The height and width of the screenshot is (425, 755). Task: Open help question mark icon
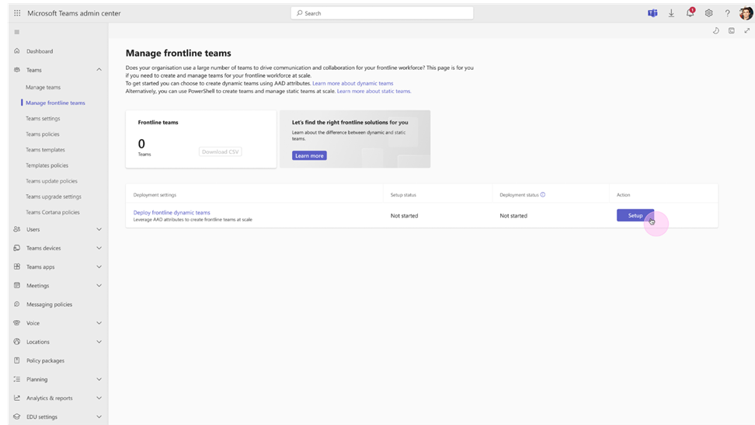[x=728, y=13]
